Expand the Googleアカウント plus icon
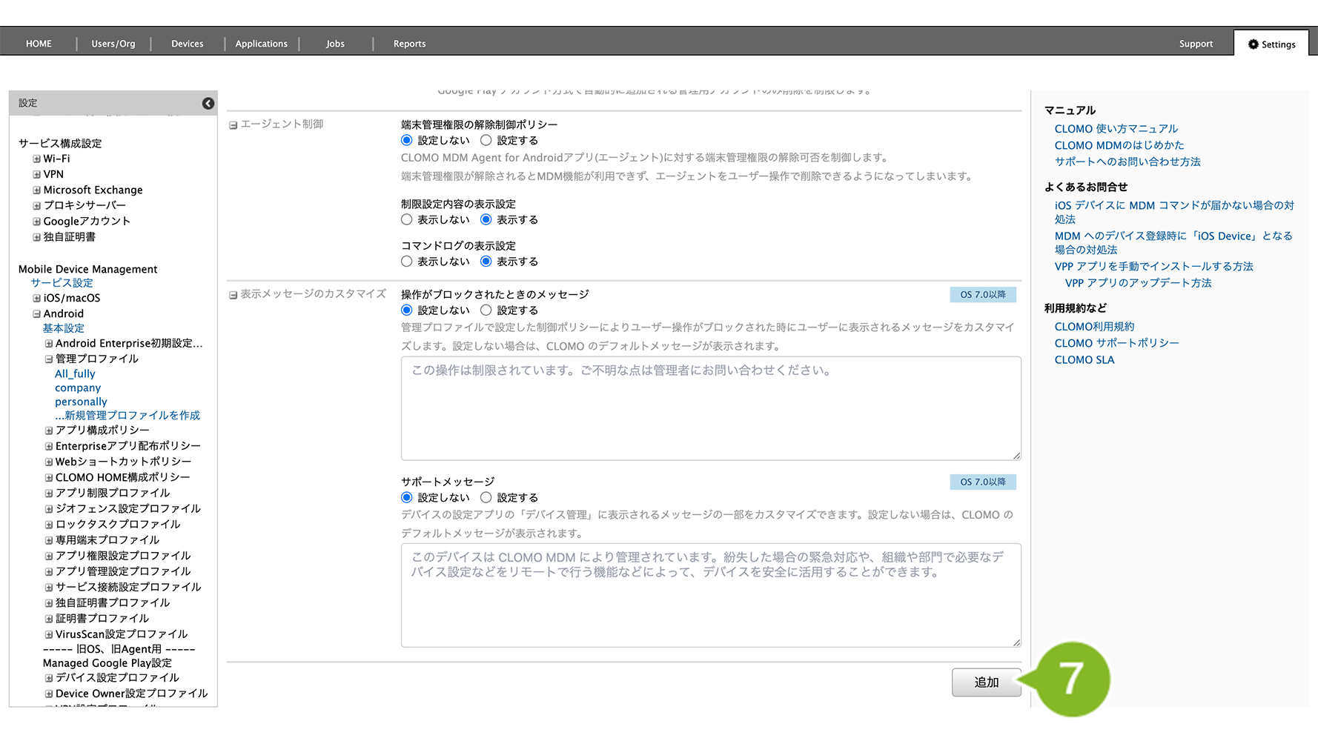 coord(36,221)
